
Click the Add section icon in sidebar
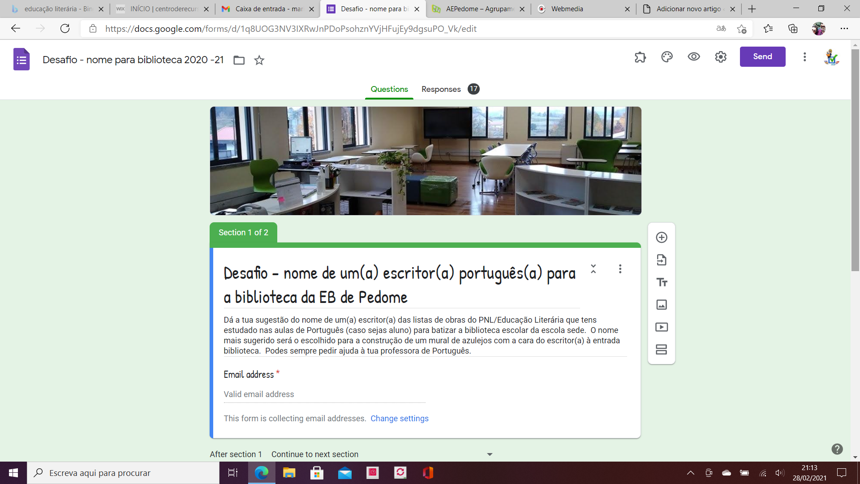click(x=662, y=350)
